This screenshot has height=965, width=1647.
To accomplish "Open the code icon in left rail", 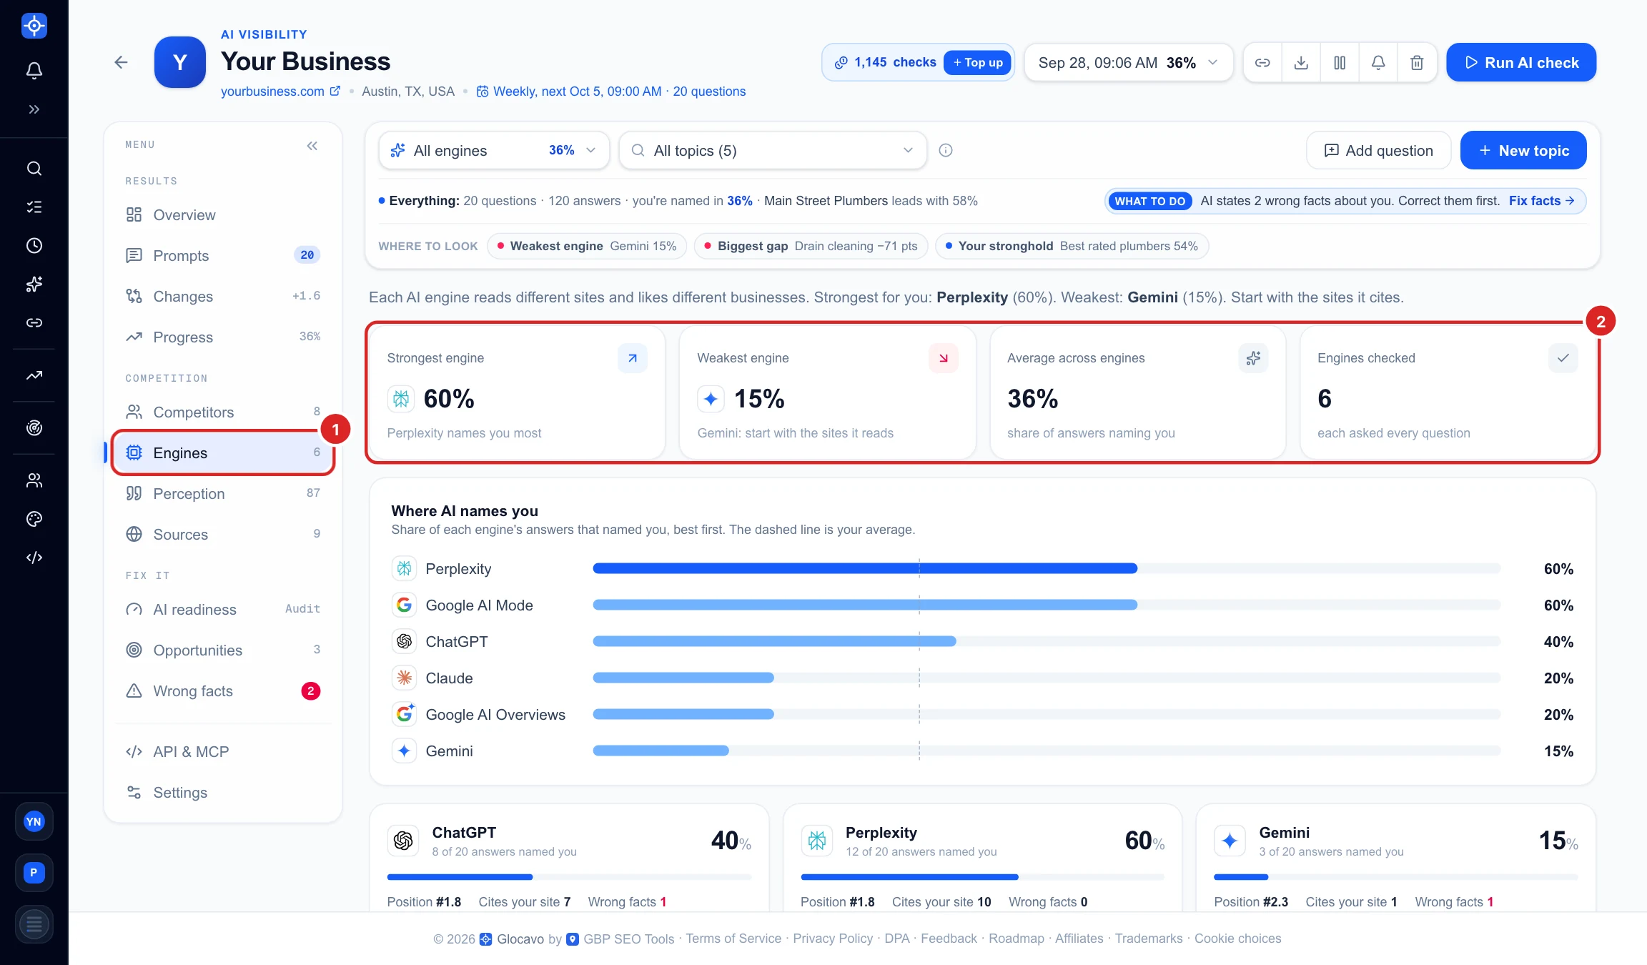I will [34, 558].
